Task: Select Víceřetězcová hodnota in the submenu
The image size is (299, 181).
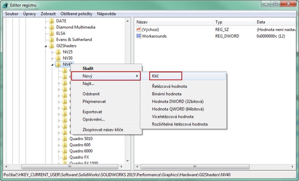Action: coord(183,117)
